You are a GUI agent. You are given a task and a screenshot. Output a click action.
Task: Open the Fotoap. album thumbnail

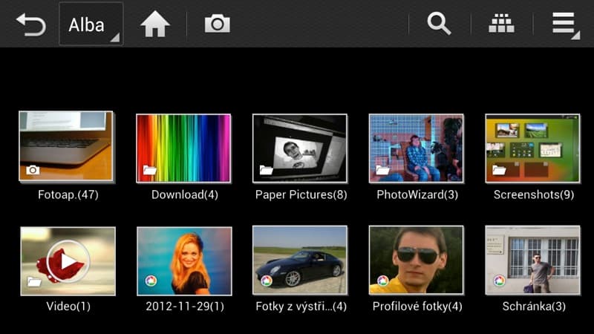pos(66,146)
